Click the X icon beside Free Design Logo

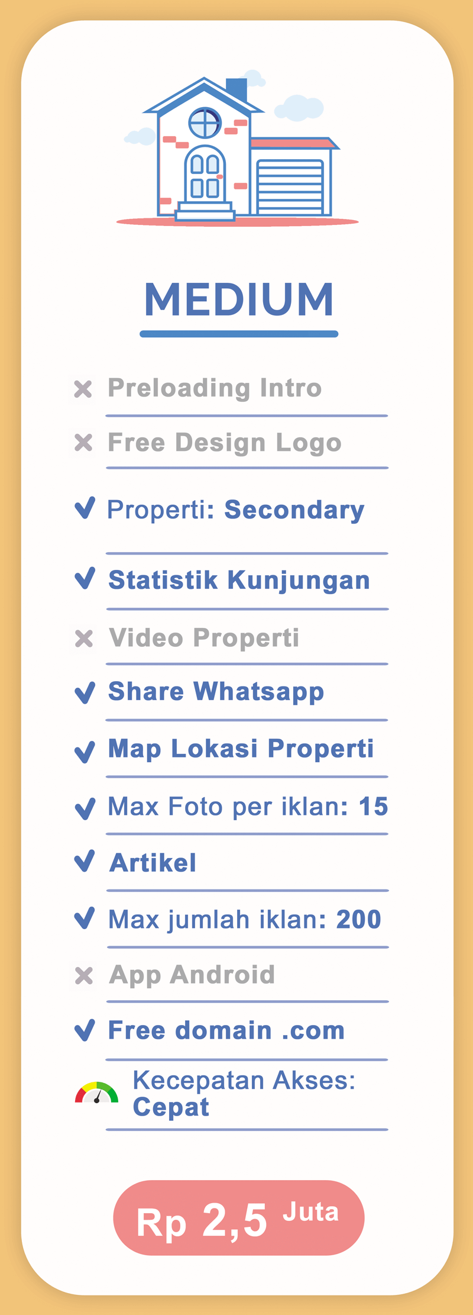click(83, 443)
